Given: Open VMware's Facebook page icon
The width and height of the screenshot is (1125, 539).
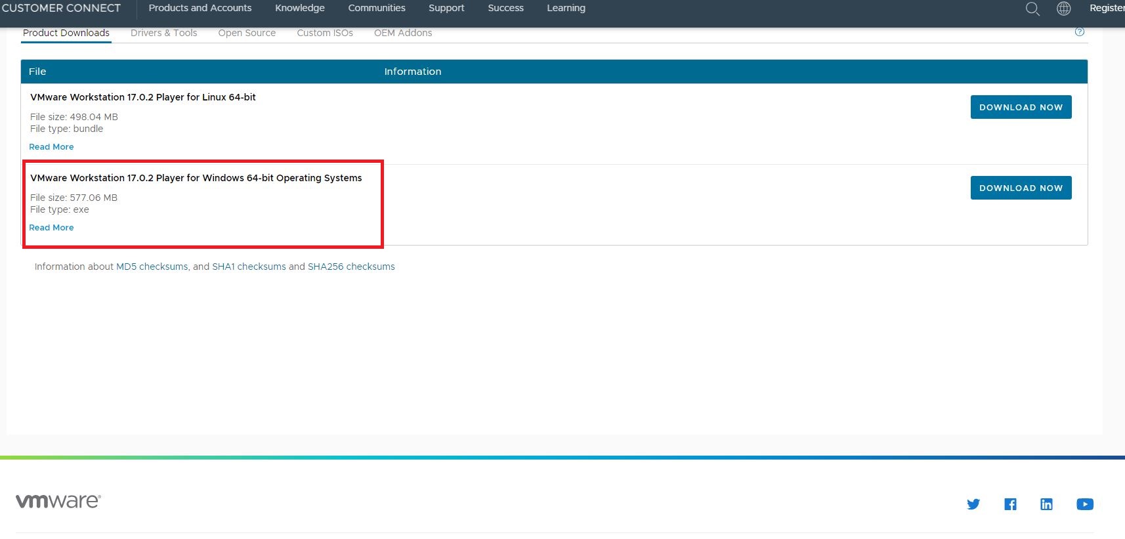Looking at the screenshot, I should [1010, 504].
